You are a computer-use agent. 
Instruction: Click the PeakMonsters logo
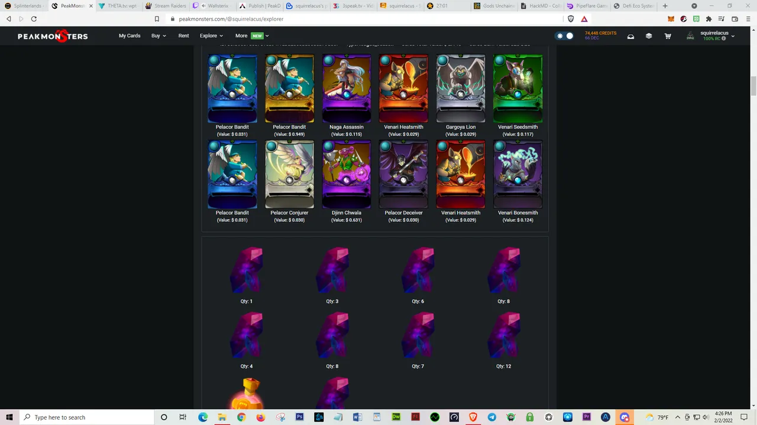53,36
